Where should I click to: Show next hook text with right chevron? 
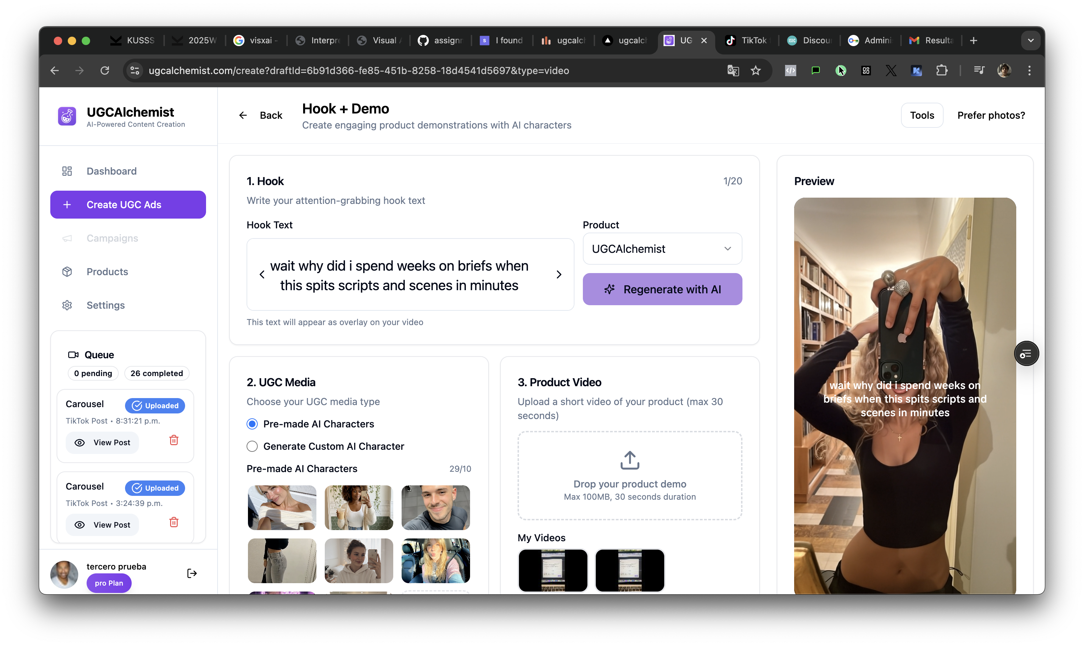[558, 275]
